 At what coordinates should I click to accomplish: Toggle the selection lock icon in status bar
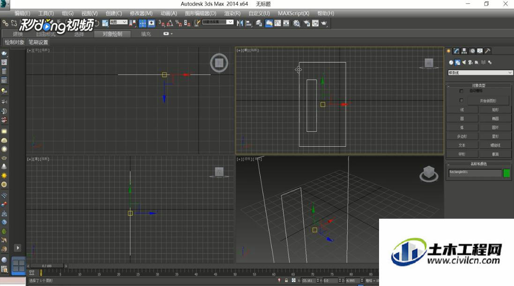click(286, 280)
